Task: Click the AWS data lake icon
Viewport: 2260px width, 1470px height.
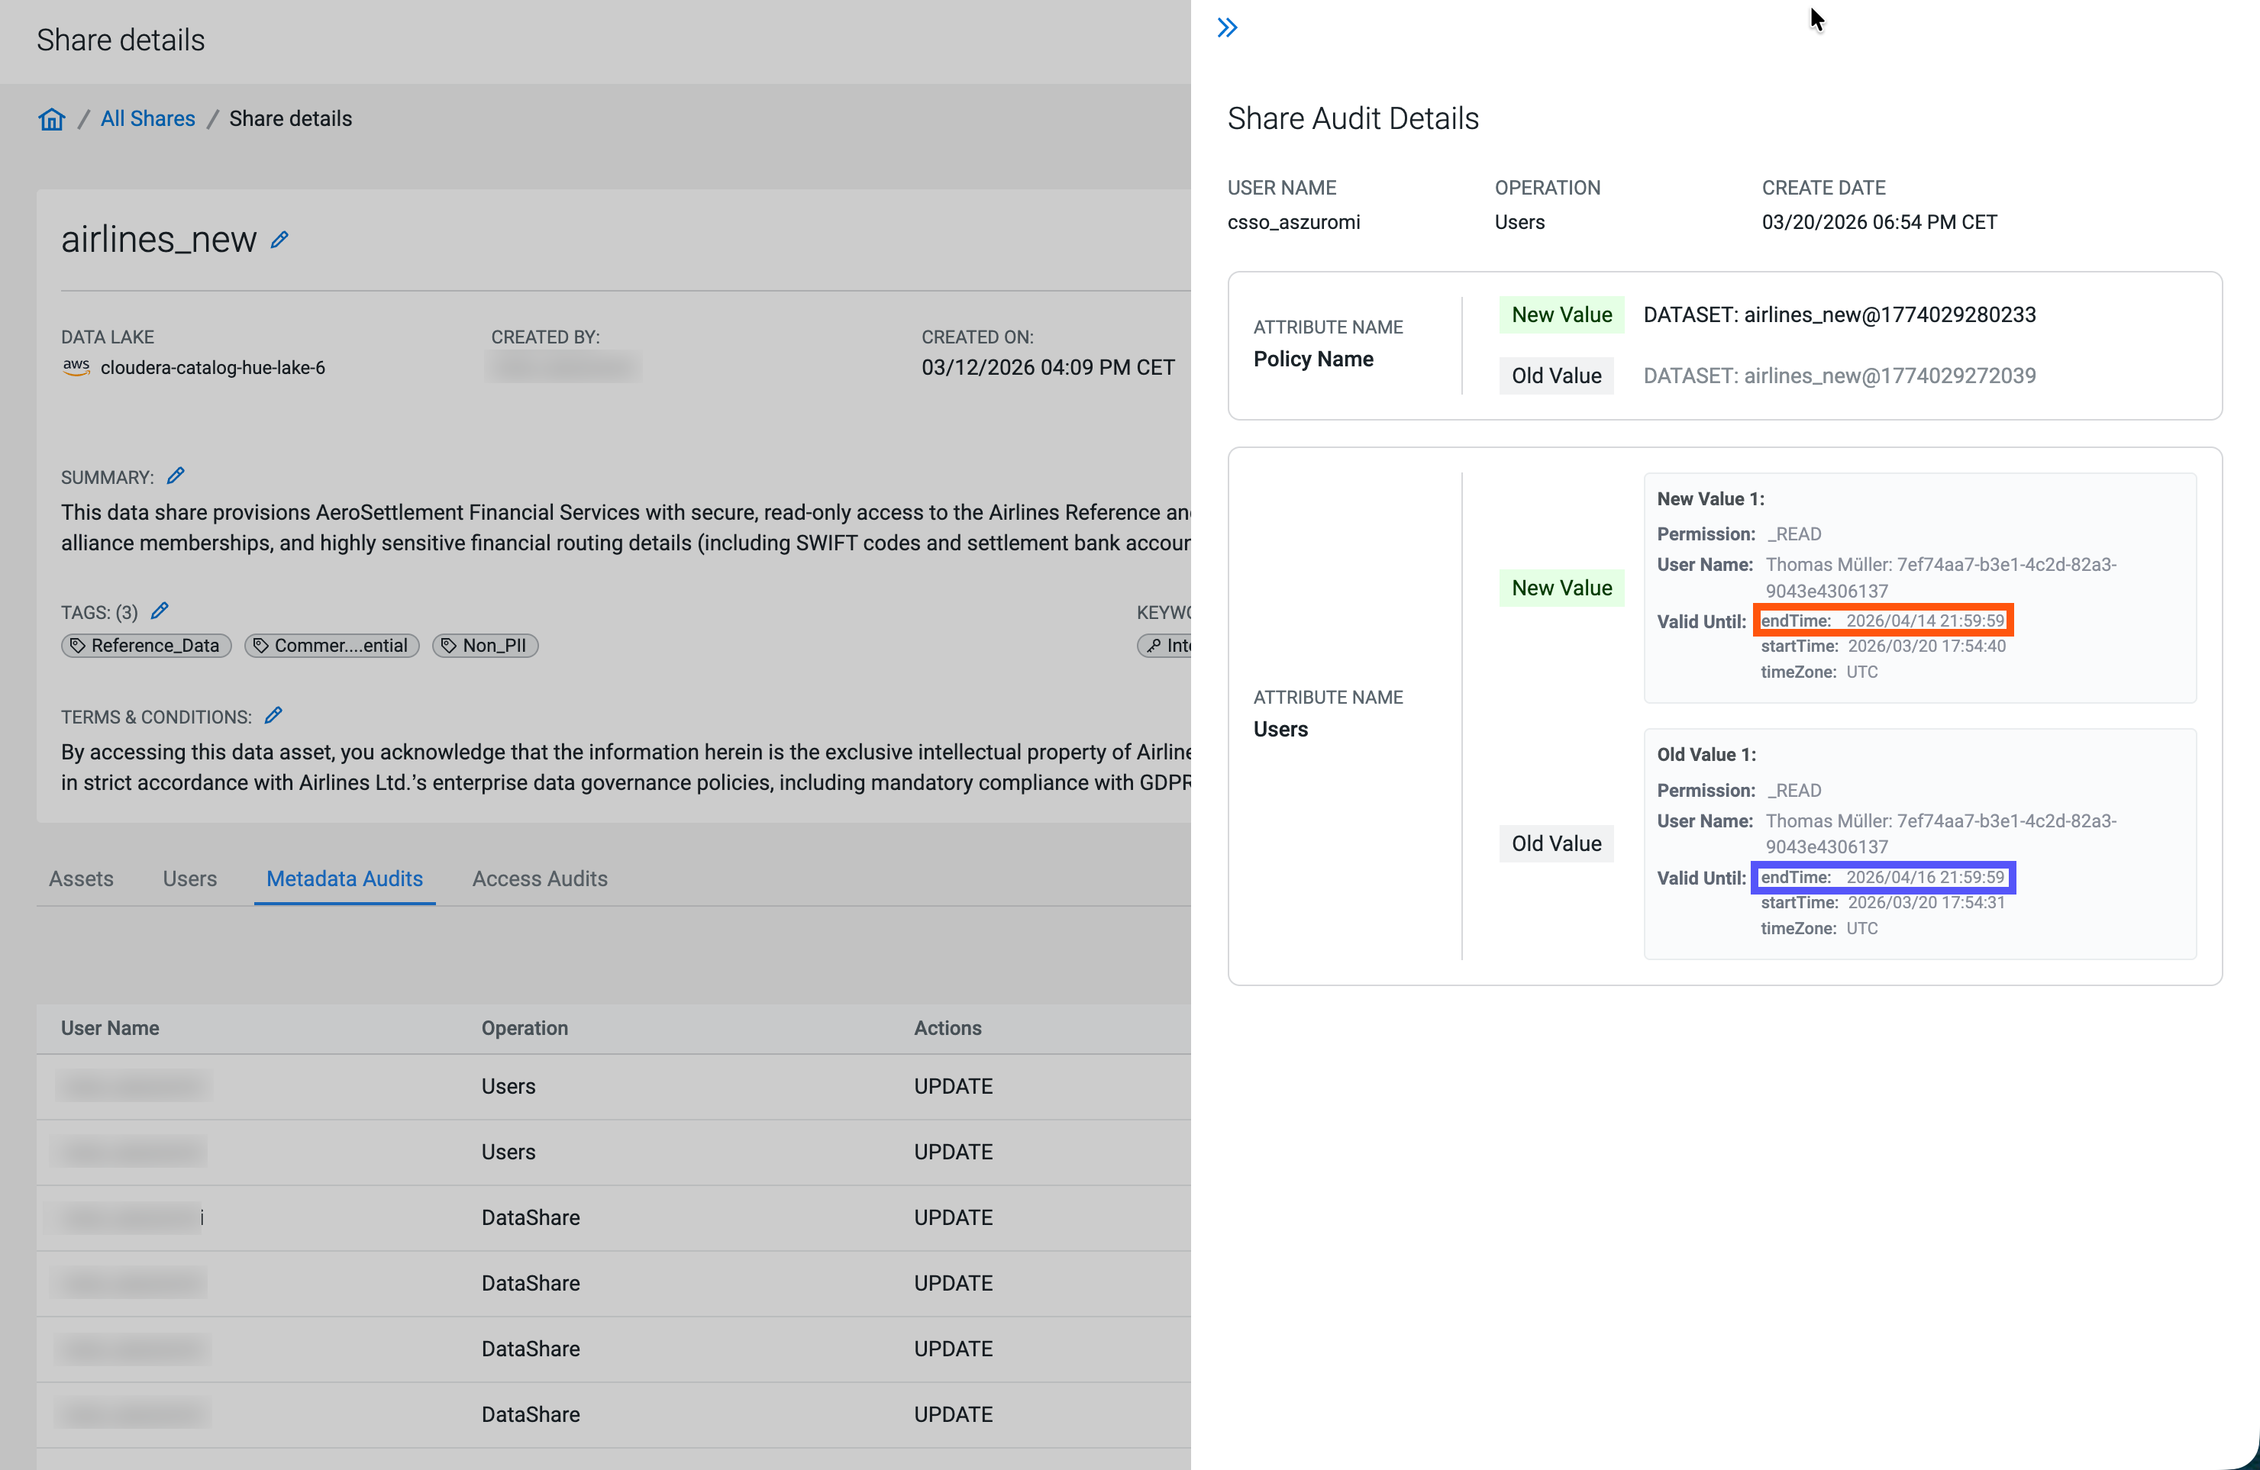Action: pyautogui.click(x=76, y=367)
